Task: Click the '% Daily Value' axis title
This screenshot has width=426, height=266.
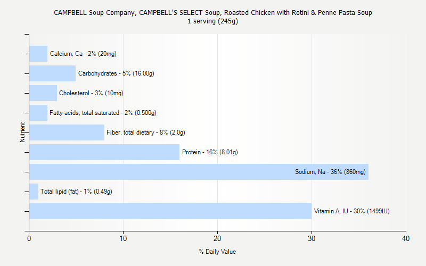Action: click(217, 252)
